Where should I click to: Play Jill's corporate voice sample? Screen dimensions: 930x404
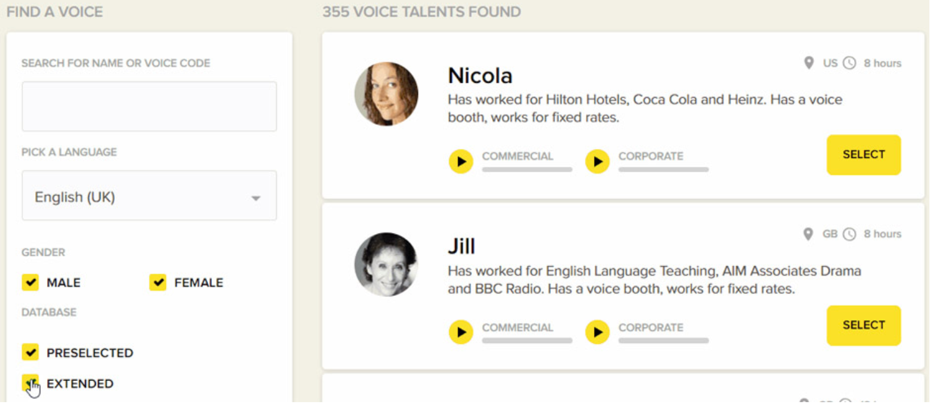click(x=597, y=332)
